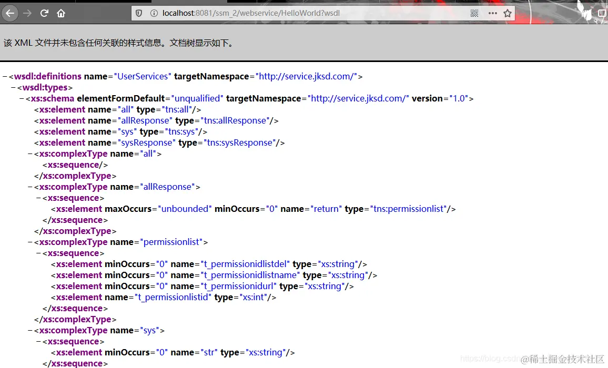
Task: Reload the WSDL page
Action: 44,13
